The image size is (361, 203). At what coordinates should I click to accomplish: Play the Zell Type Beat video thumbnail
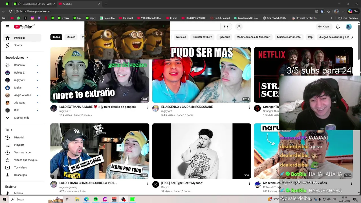click(202, 151)
